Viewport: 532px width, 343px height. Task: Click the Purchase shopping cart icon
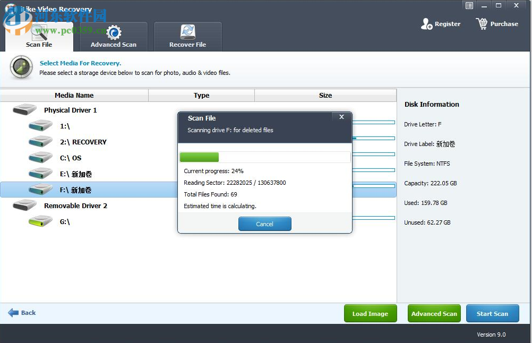482,24
